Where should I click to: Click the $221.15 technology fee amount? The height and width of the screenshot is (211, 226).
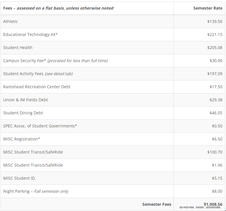215,35
